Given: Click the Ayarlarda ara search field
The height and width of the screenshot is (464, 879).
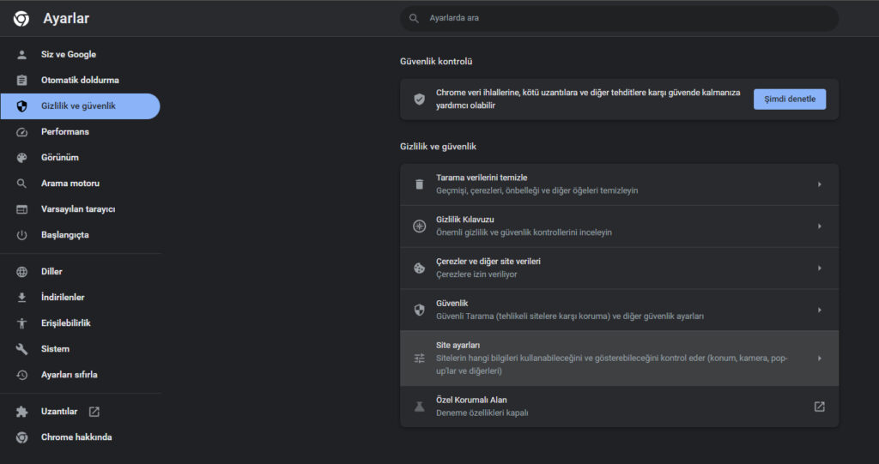Looking at the screenshot, I should click(x=619, y=19).
